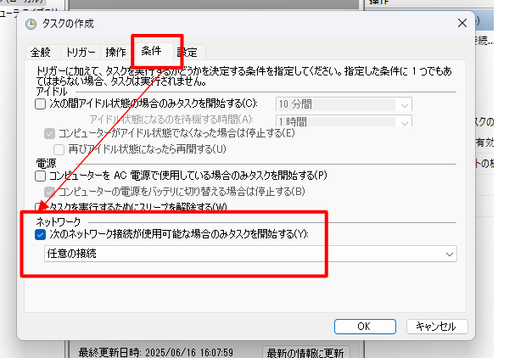Select the 操作 tab
526x358 pixels.
[115, 52]
